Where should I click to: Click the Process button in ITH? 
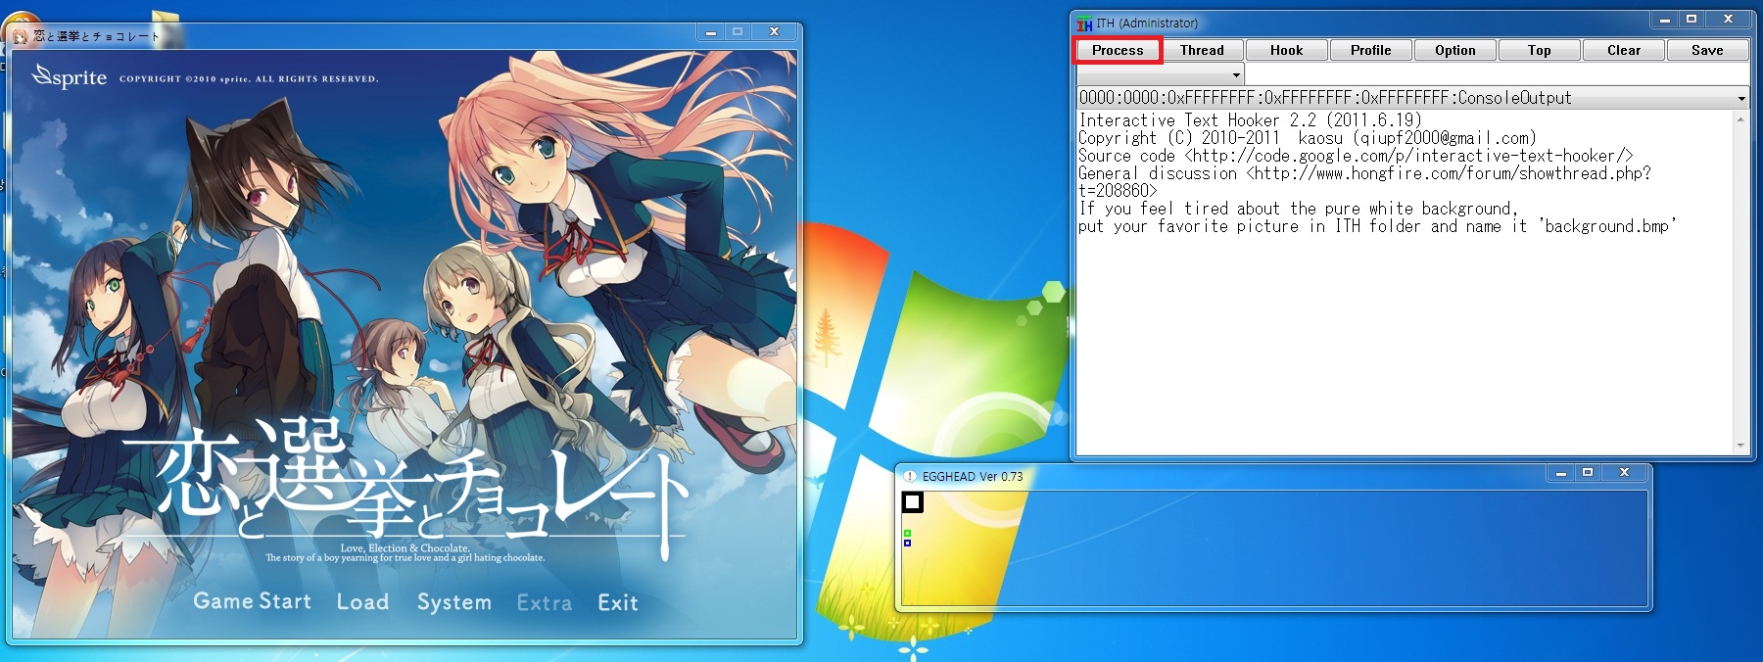pyautogui.click(x=1118, y=50)
